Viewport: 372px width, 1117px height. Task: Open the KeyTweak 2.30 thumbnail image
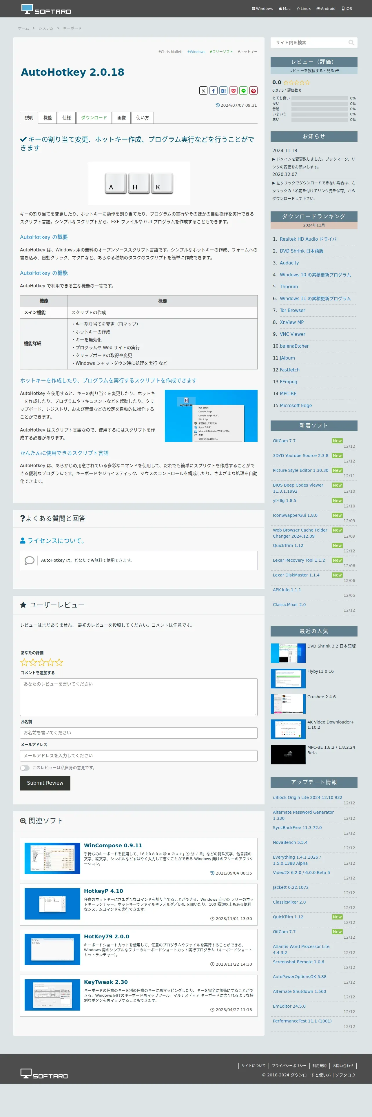[52, 995]
